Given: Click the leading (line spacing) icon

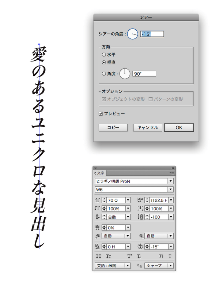Looking at the screenshot, I should 140,200.
